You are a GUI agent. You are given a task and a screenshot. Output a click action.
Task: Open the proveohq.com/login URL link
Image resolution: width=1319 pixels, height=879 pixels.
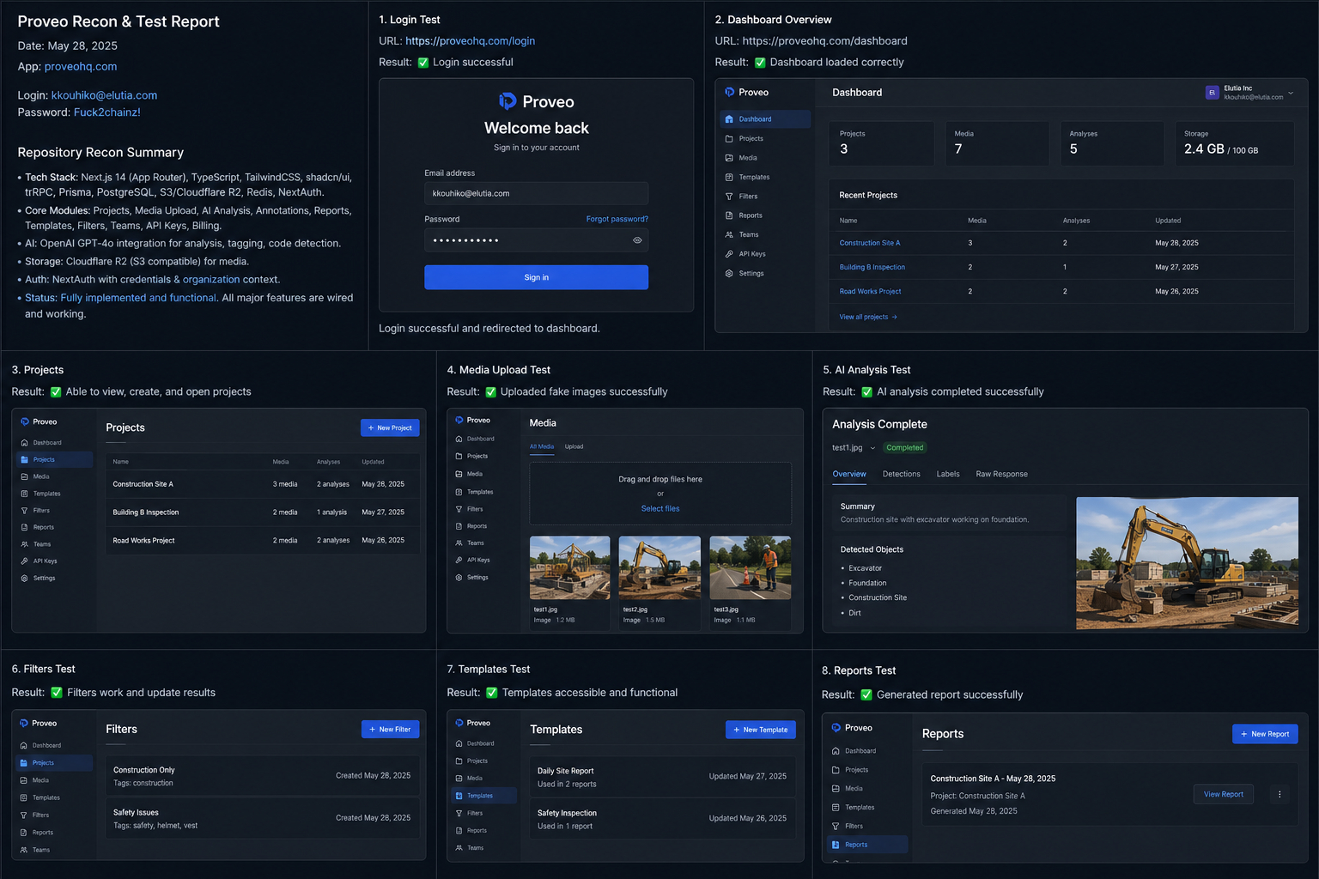[470, 41]
